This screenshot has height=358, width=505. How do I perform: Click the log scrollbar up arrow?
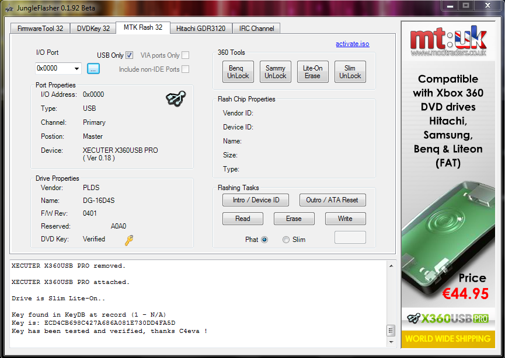click(x=391, y=266)
